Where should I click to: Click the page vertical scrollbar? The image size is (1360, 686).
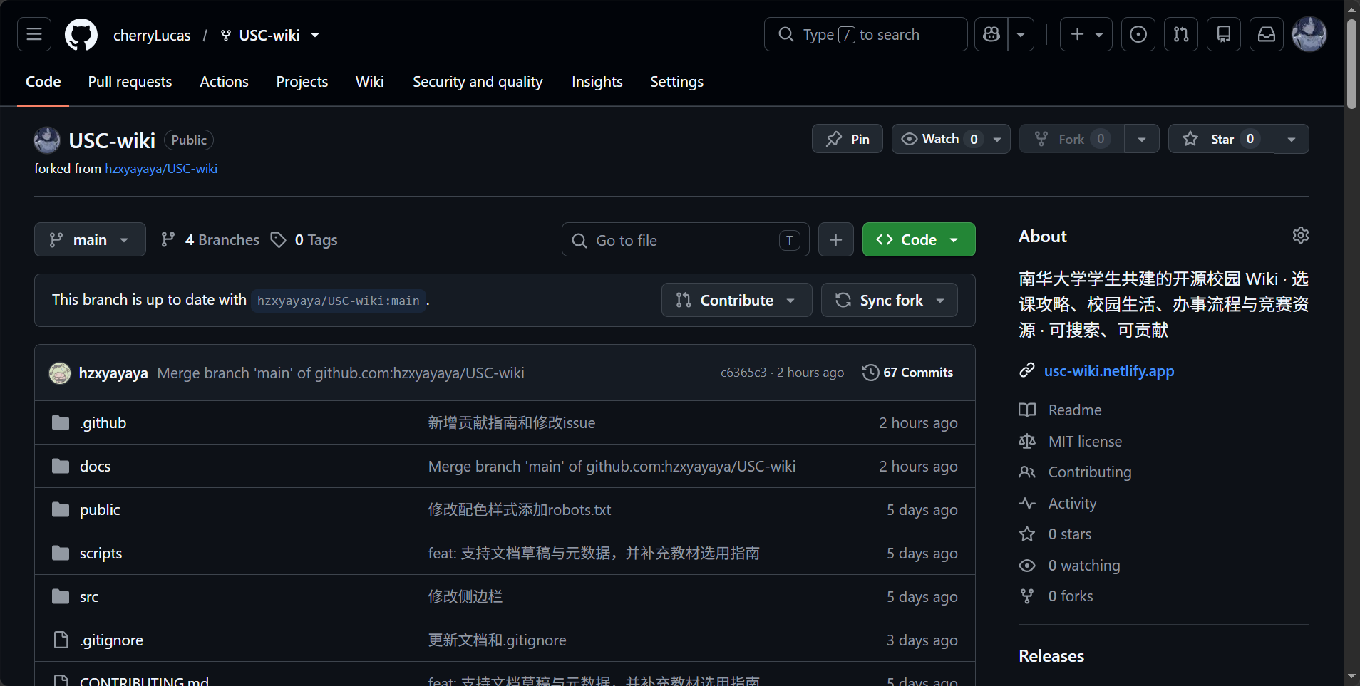pos(1351,64)
